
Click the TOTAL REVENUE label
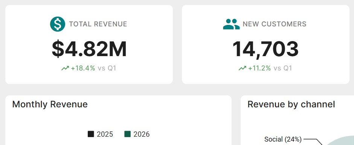98,24
